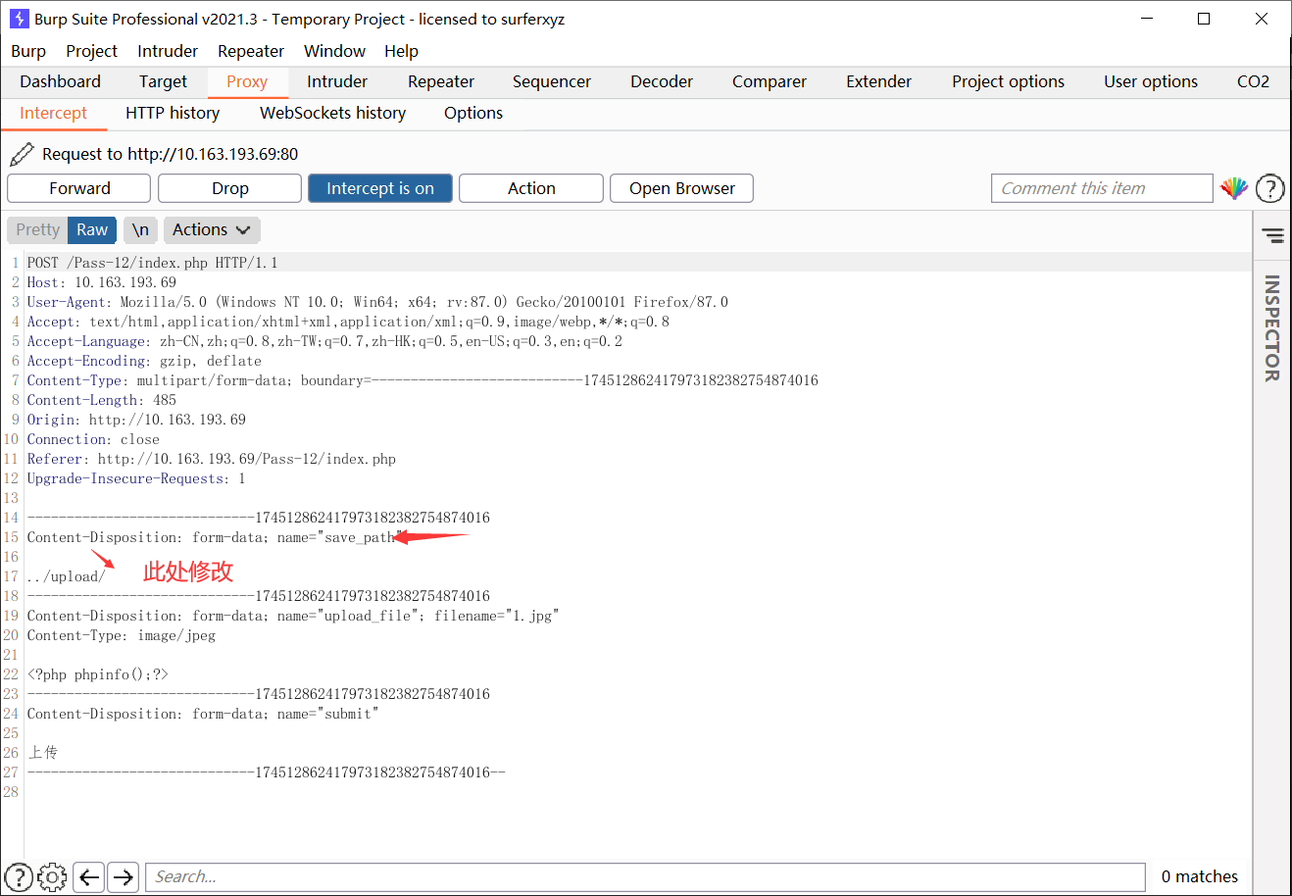Open the Comparer tab
Viewport: 1292px width, 896px height.
(770, 81)
